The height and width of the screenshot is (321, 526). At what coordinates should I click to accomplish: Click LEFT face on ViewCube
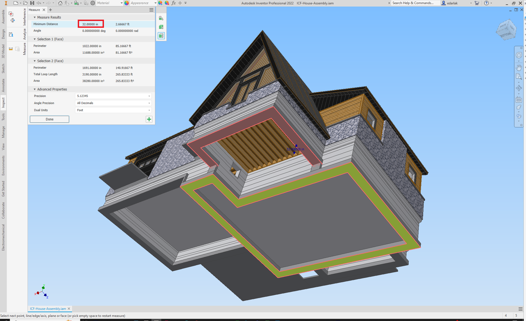click(x=512, y=28)
